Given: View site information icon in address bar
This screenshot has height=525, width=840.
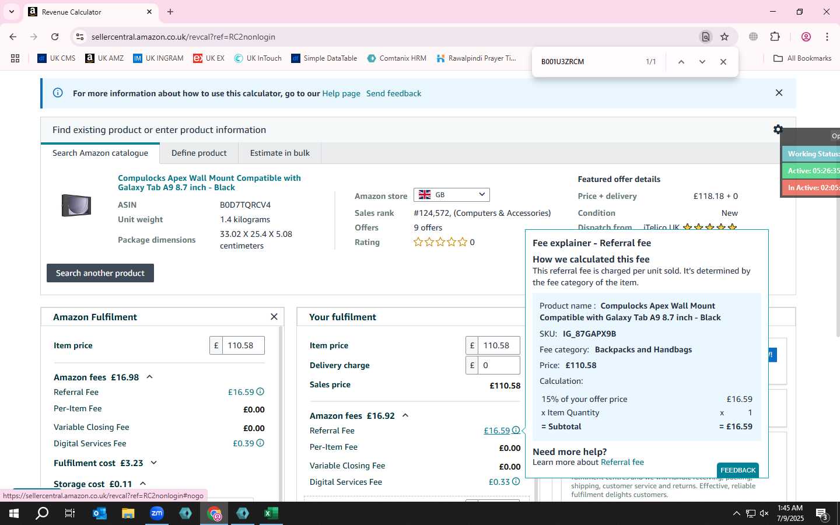Looking at the screenshot, I should 80,37.
